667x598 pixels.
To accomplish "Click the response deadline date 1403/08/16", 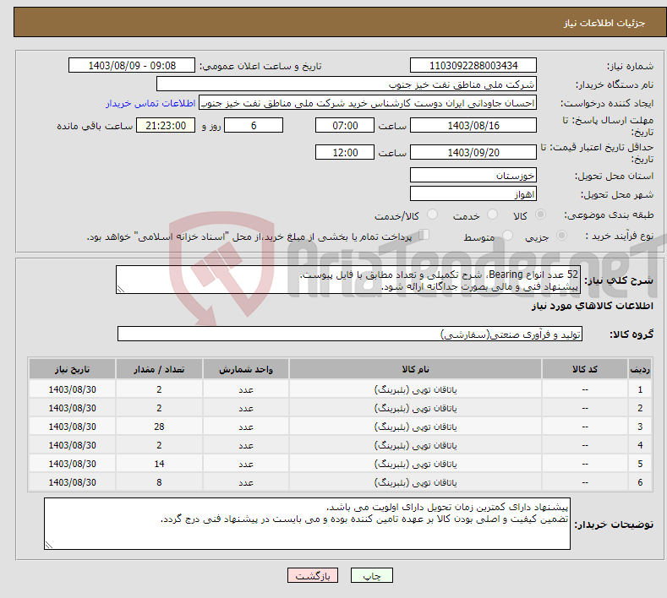I will pos(473,125).
